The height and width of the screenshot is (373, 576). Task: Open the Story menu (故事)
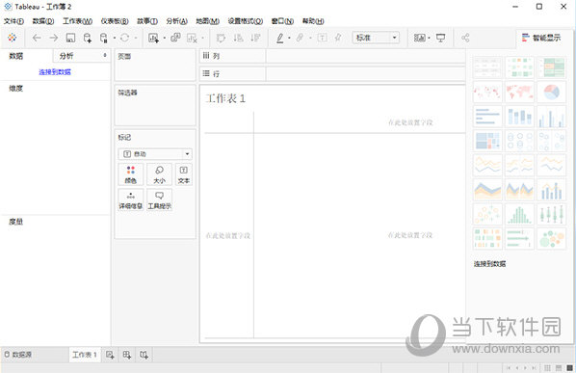(x=147, y=21)
